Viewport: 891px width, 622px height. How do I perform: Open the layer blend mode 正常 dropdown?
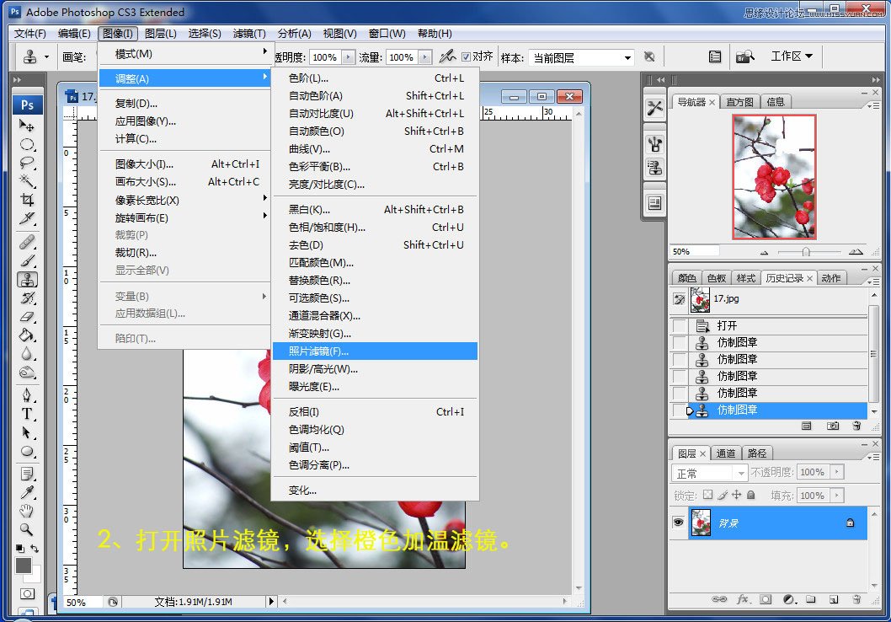[x=709, y=473]
